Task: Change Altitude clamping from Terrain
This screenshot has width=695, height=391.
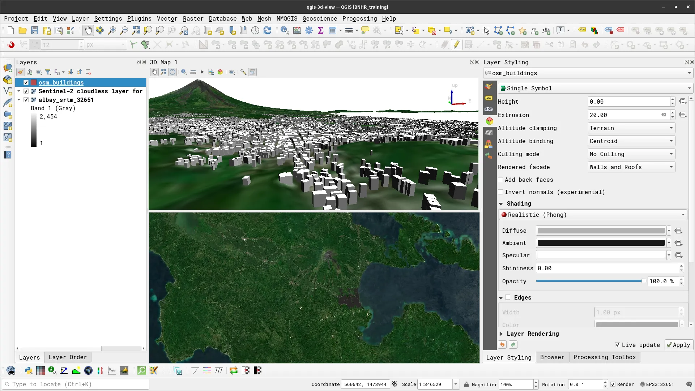Action: coord(631,128)
